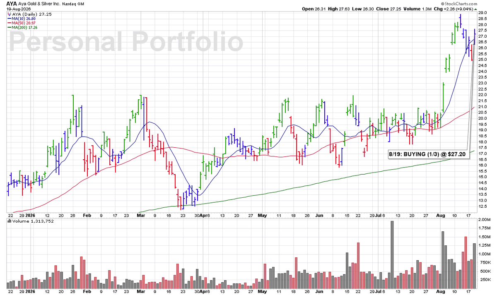Click the 25.0 price axis label
The width and height of the screenshot is (497, 295).
(x=483, y=60)
